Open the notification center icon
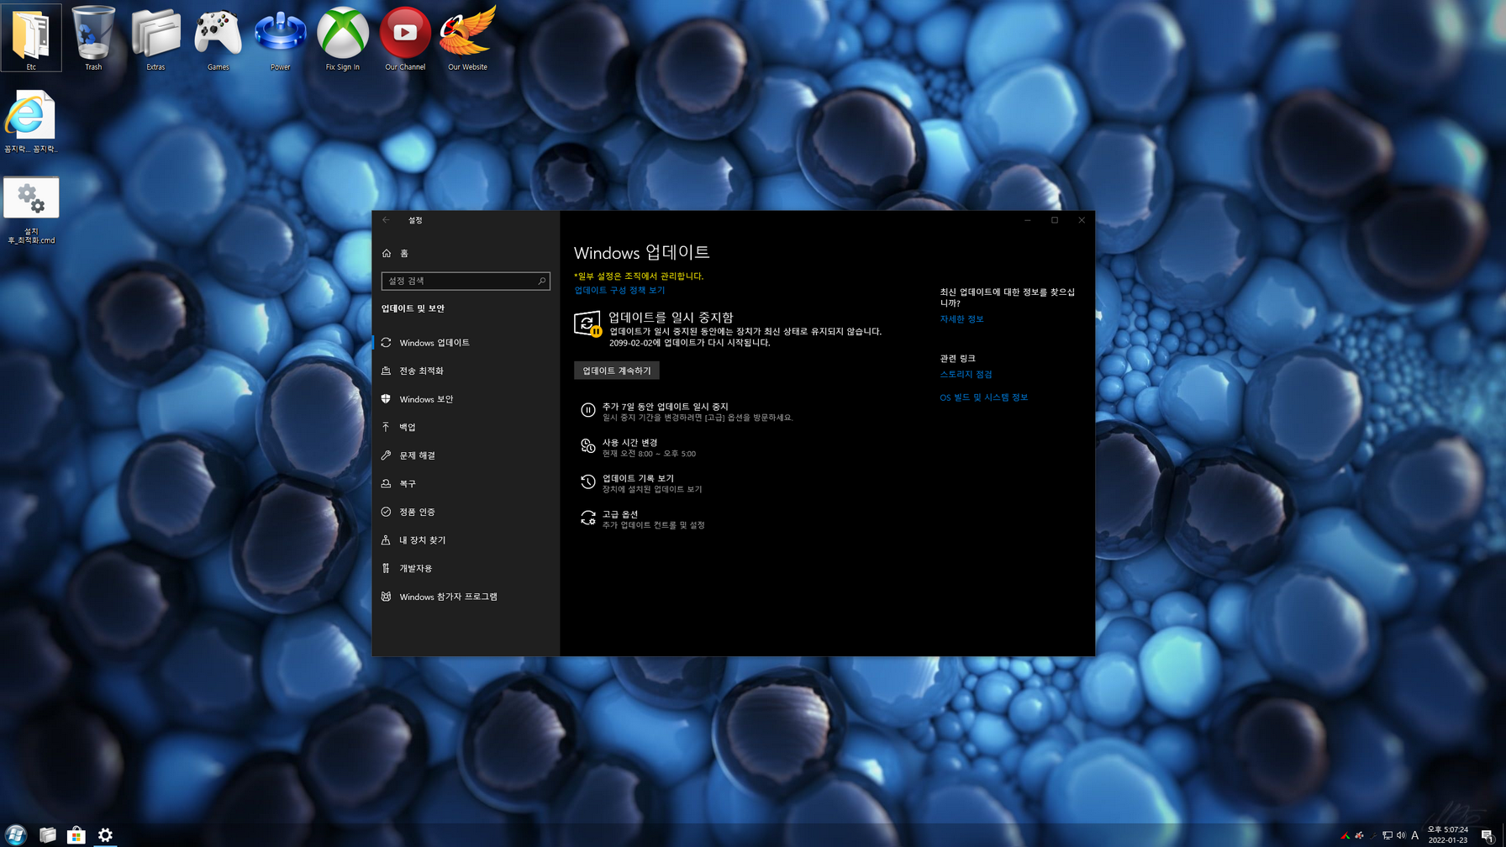The width and height of the screenshot is (1506, 847). [x=1488, y=835]
